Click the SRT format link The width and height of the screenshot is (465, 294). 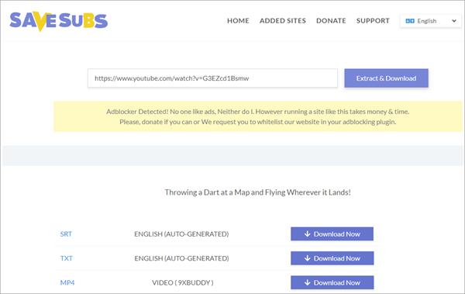66,234
